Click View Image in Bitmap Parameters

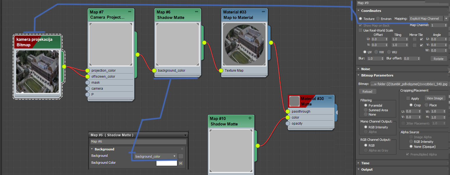coord(435,98)
